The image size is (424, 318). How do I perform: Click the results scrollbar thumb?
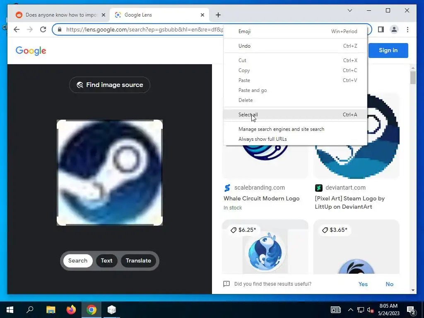point(413,77)
